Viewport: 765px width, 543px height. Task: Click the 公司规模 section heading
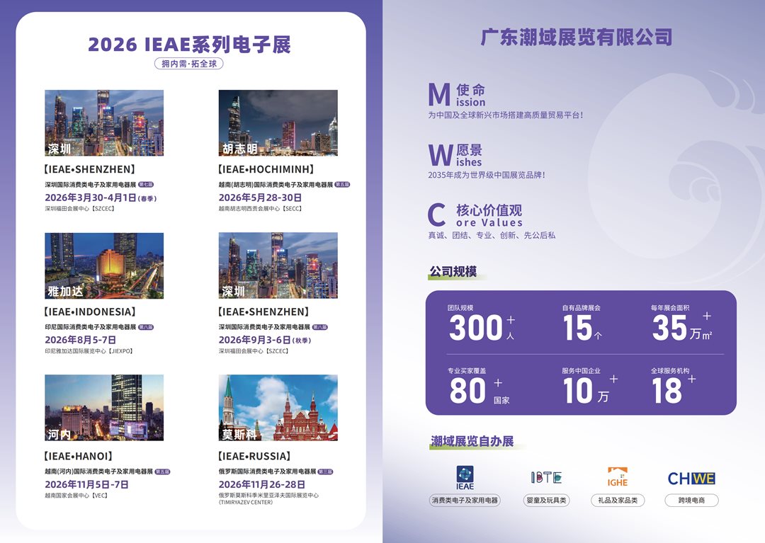[453, 272]
